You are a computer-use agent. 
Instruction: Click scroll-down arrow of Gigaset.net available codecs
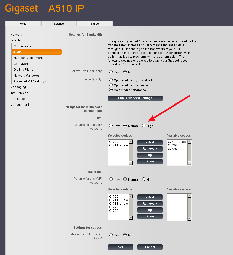tap(189, 219)
